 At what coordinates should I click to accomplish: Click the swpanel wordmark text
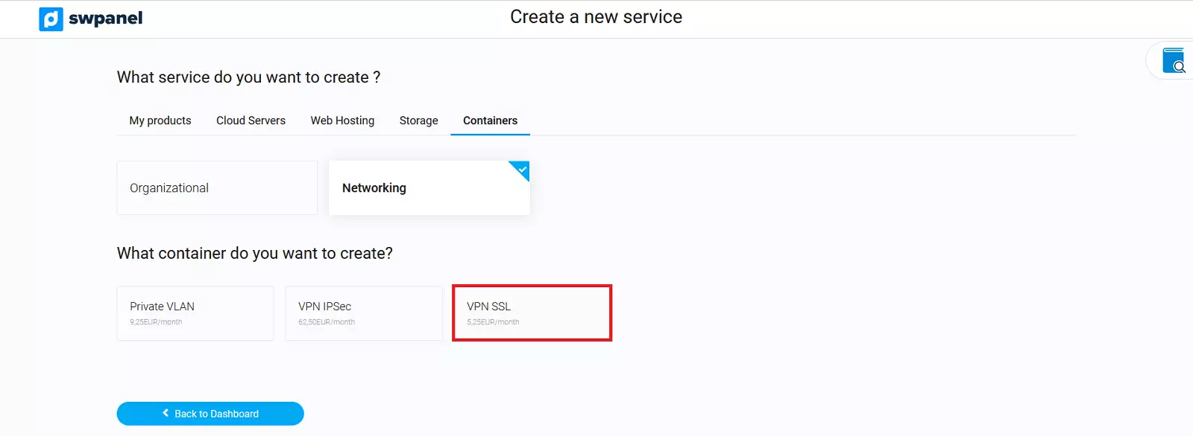coord(105,19)
